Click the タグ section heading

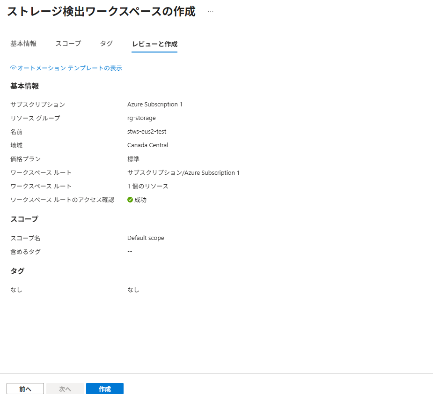[17, 271]
